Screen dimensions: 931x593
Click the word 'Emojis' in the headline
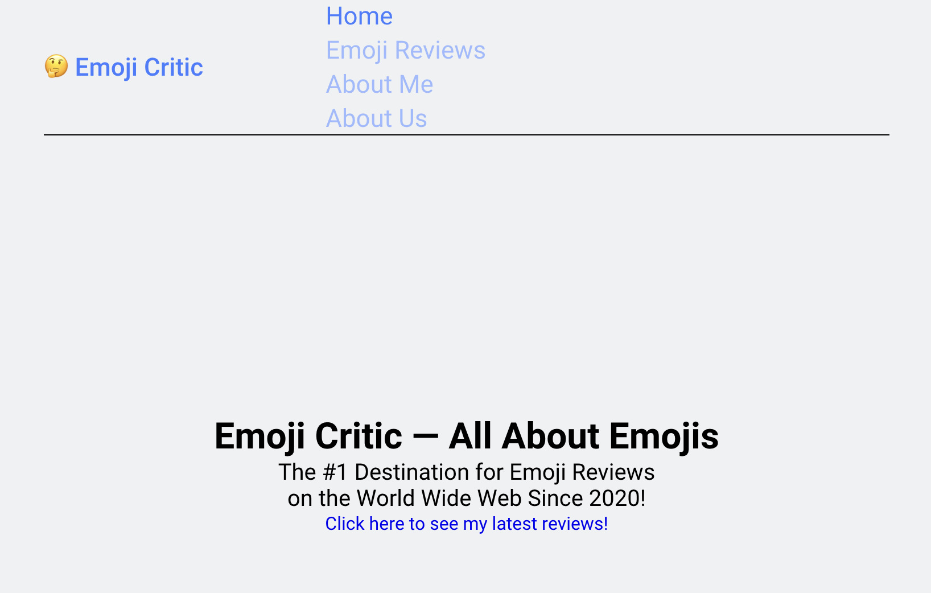click(x=664, y=436)
